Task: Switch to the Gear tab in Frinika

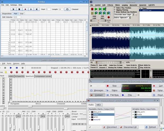Action: [x=22, y=13]
